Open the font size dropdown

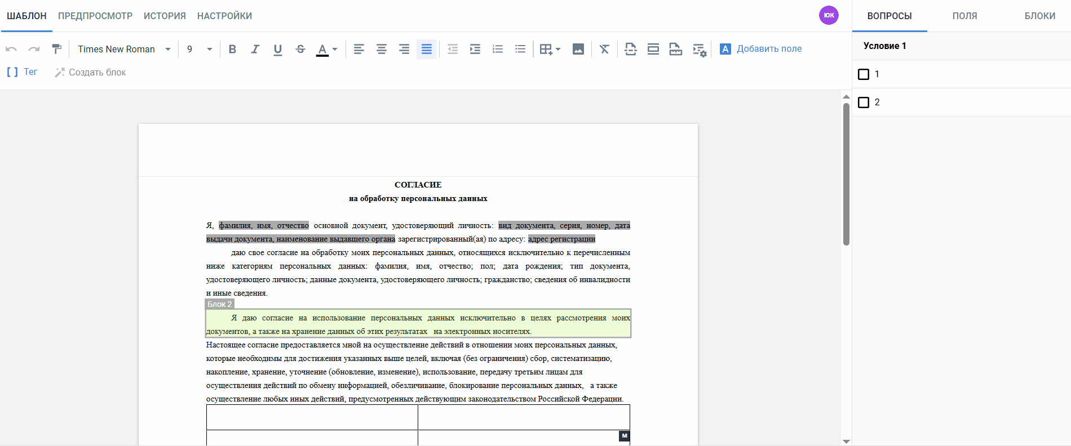click(199, 50)
